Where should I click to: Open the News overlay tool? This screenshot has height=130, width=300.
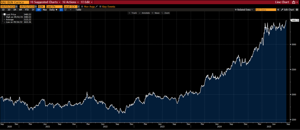[x=155, y=13]
